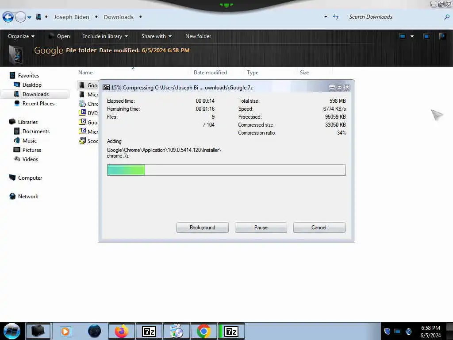Toggle the preview pane button
Image resolution: width=453 pixels, height=340 pixels.
tap(426, 36)
